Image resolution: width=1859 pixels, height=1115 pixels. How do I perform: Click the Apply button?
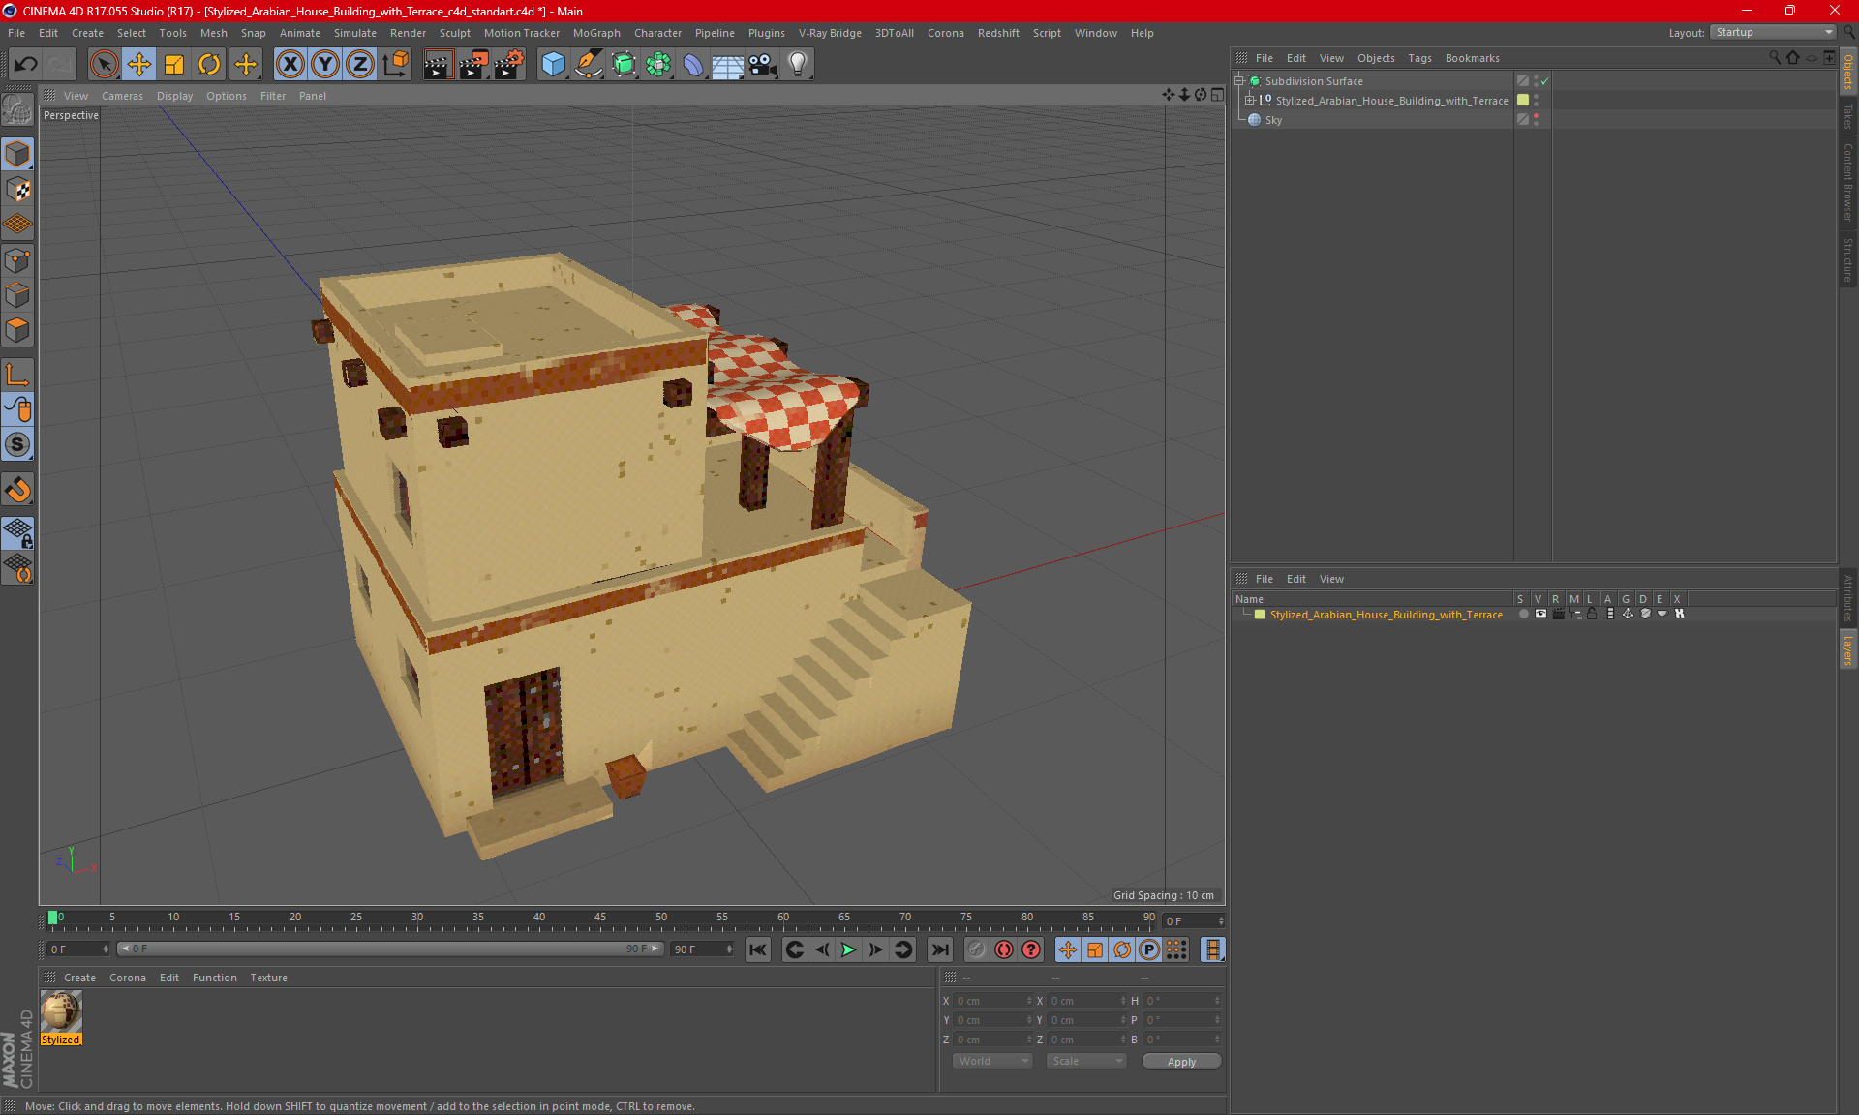tap(1181, 1062)
